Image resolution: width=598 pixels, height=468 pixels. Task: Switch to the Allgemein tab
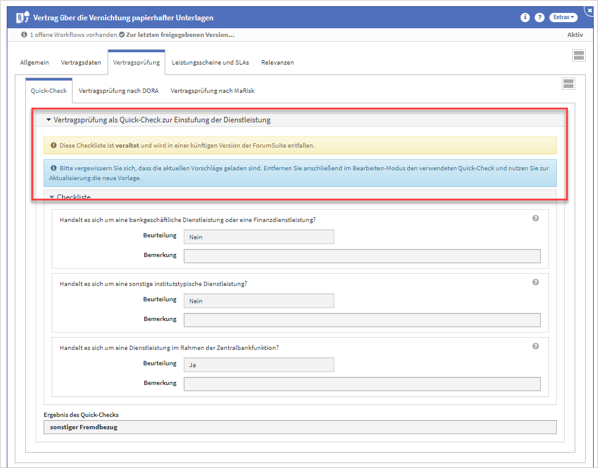click(x=34, y=62)
